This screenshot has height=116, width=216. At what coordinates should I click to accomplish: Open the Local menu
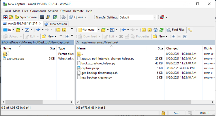(x=7, y=11)
